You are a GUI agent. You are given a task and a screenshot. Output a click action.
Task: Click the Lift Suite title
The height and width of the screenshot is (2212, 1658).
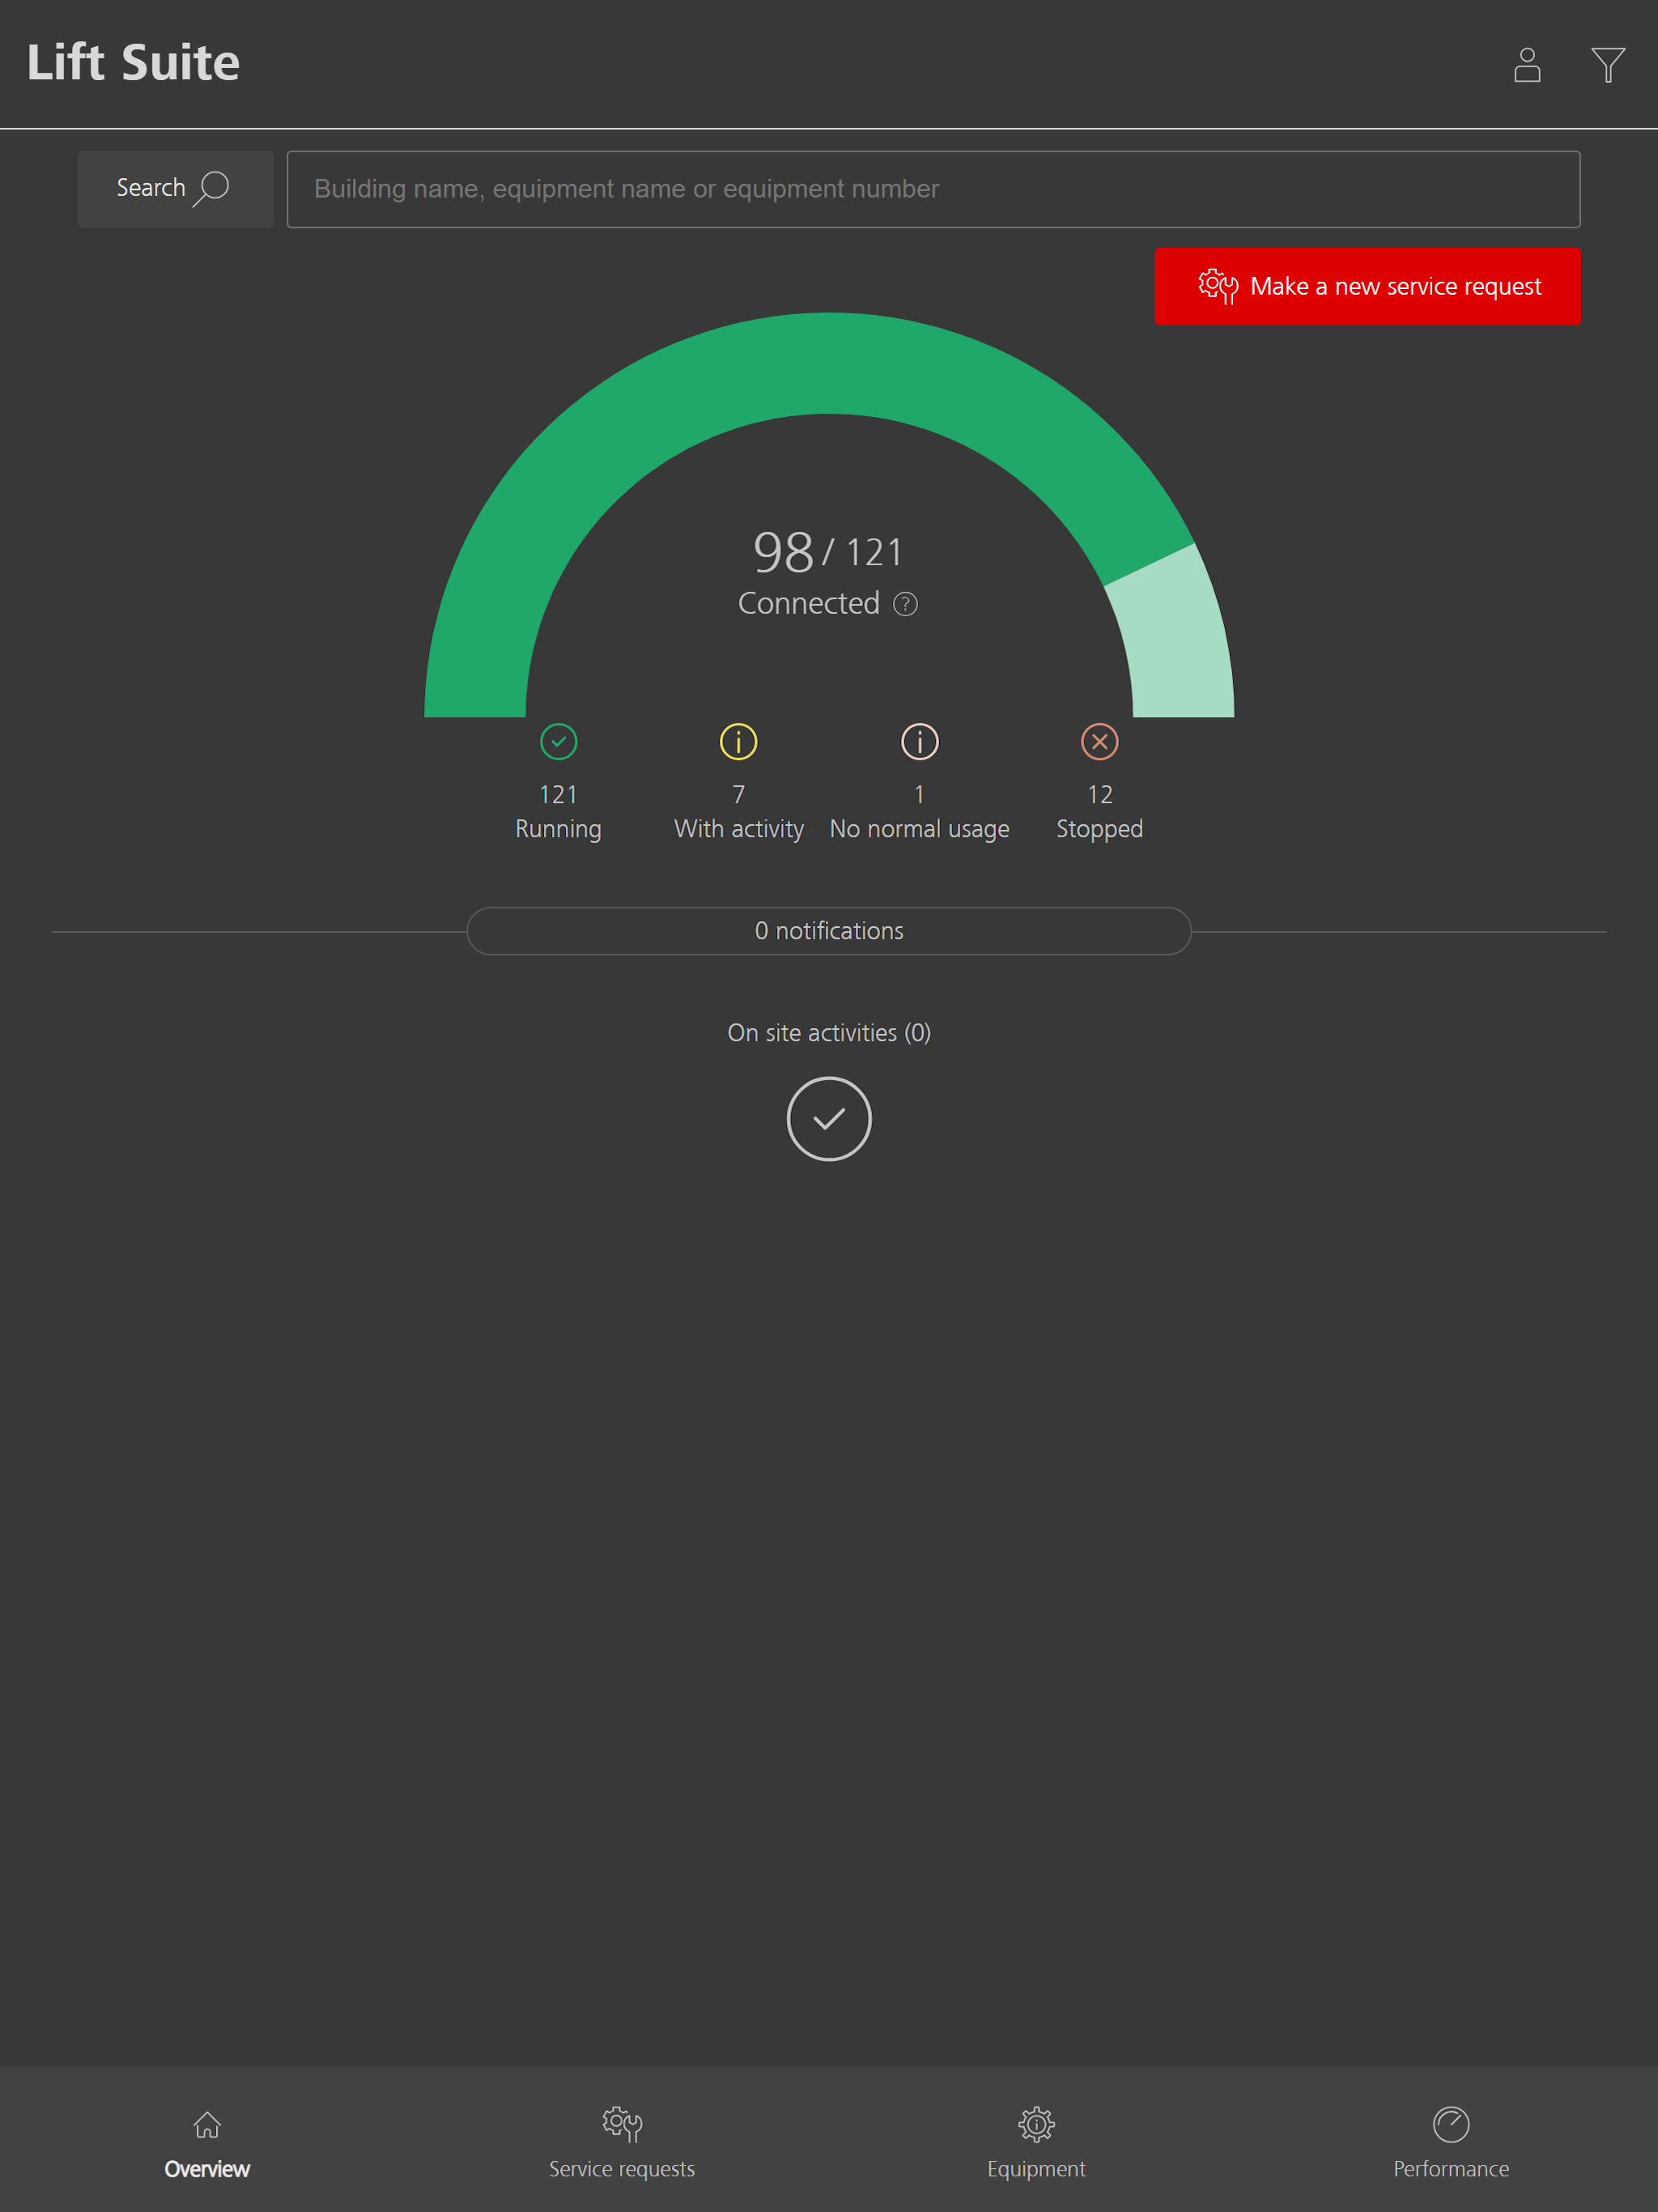pos(133,63)
